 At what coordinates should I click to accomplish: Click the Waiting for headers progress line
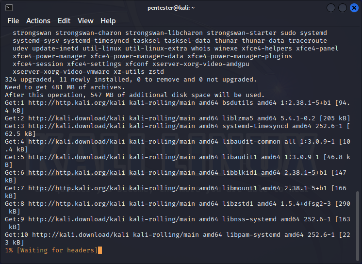[51, 250]
